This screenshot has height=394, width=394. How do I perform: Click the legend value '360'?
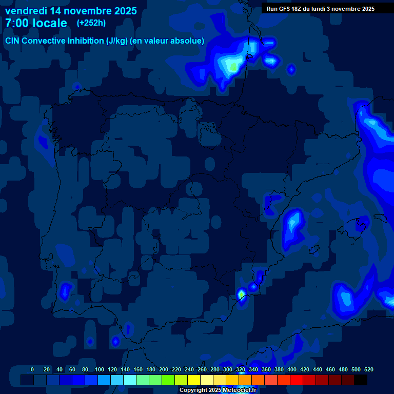click(266, 369)
